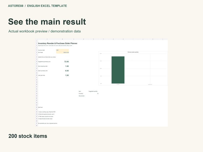
Task: Click the 'Item' column header cell
Action: 80,91
